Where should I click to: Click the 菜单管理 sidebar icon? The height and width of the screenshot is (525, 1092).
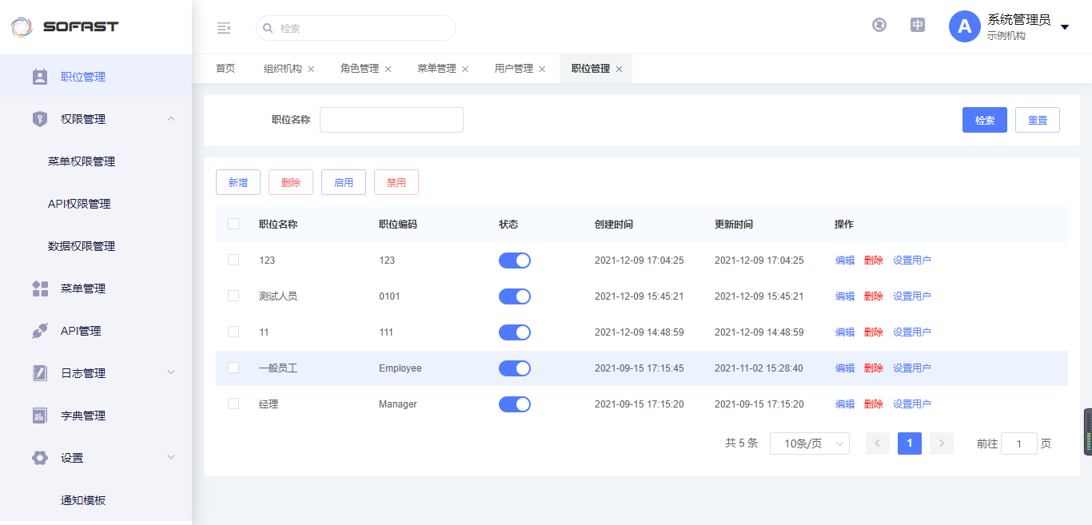click(40, 288)
